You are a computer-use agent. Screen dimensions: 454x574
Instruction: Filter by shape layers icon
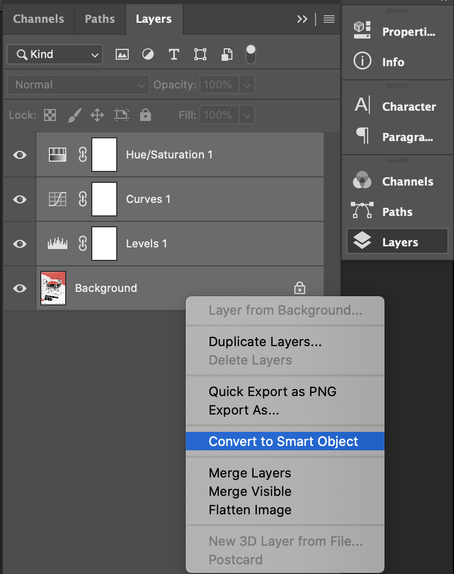coord(200,55)
